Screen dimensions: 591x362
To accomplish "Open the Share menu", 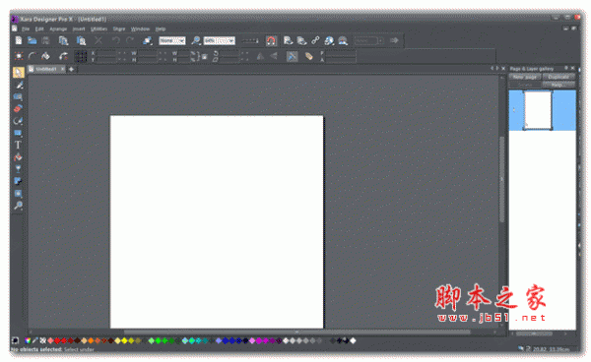I will (x=119, y=29).
